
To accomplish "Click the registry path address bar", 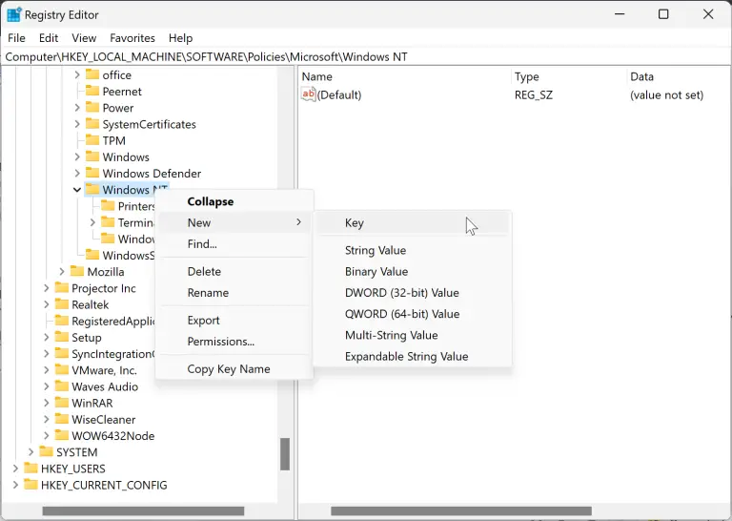I will tap(366, 56).
